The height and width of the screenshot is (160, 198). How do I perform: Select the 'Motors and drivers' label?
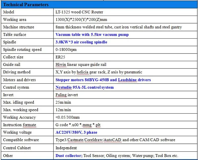(19, 80)
